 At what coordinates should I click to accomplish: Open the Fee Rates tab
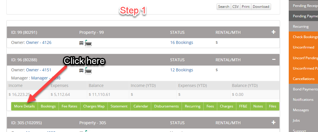coord(70,106)
